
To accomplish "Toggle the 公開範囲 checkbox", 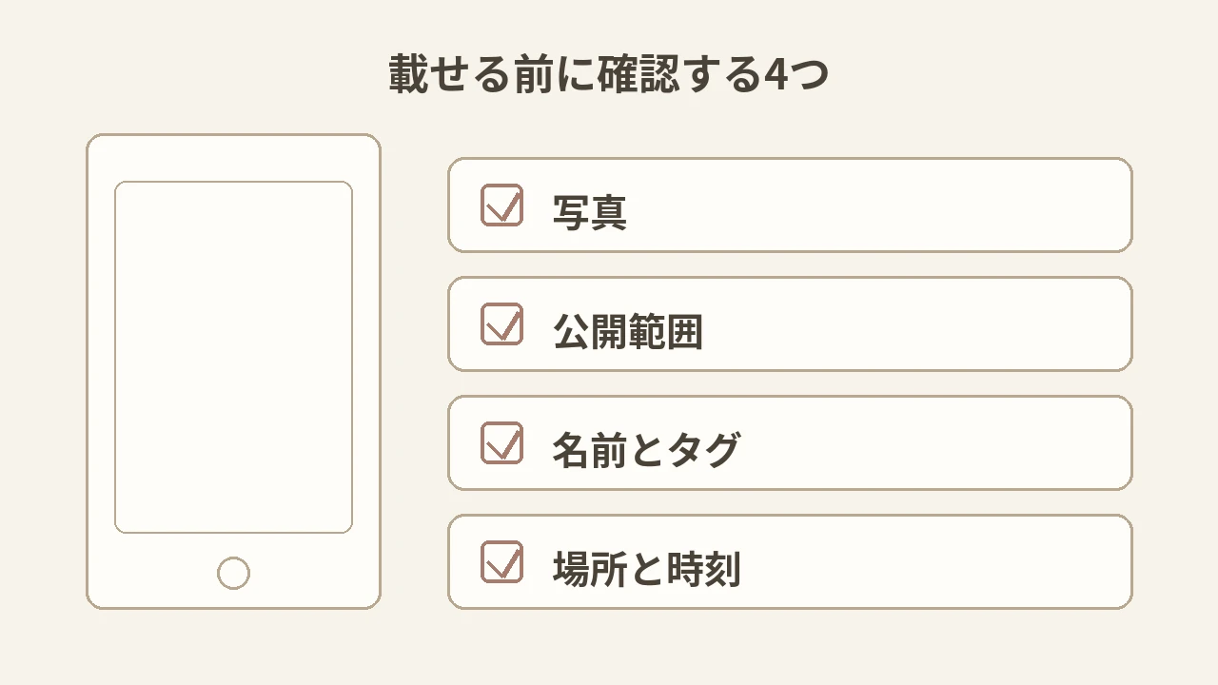I will coord(501,323).
